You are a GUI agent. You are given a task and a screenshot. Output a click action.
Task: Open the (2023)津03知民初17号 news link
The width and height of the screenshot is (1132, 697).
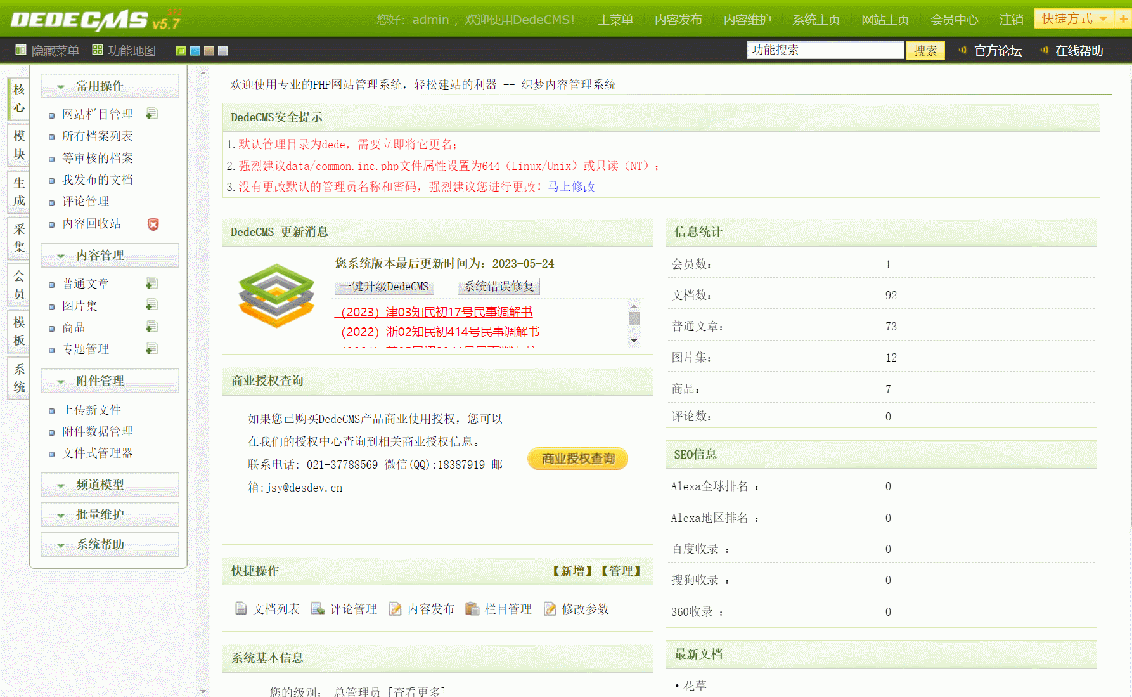(434, 312)
